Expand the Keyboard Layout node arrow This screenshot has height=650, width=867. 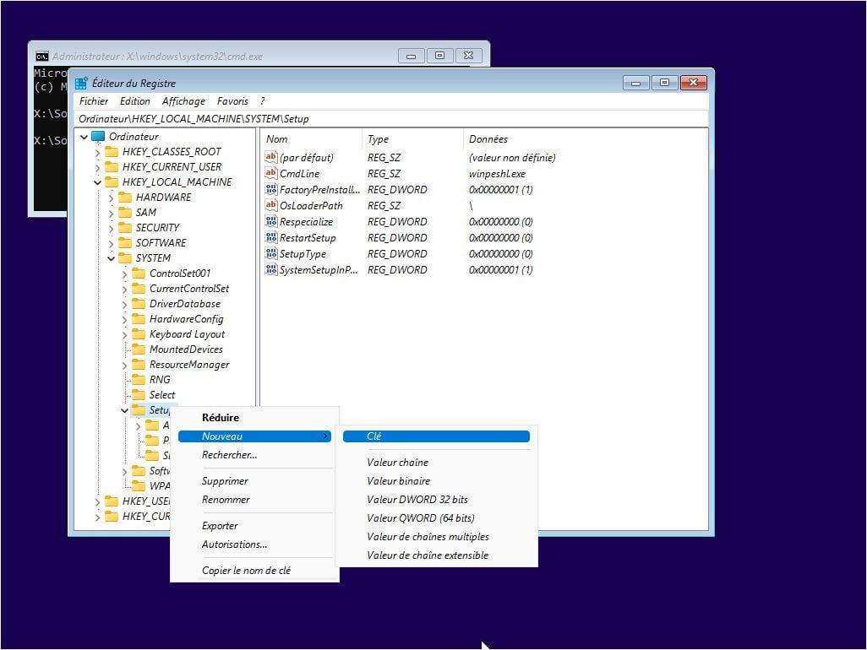click(x=125, y=334)
